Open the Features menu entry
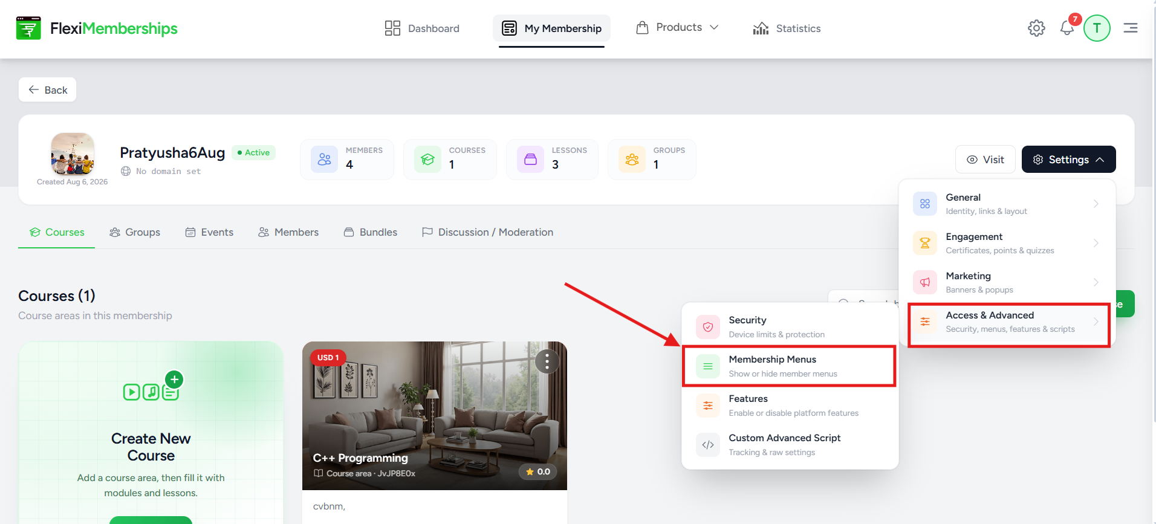The height and width of the screenshot is (524, 1156). coord(789,406)
